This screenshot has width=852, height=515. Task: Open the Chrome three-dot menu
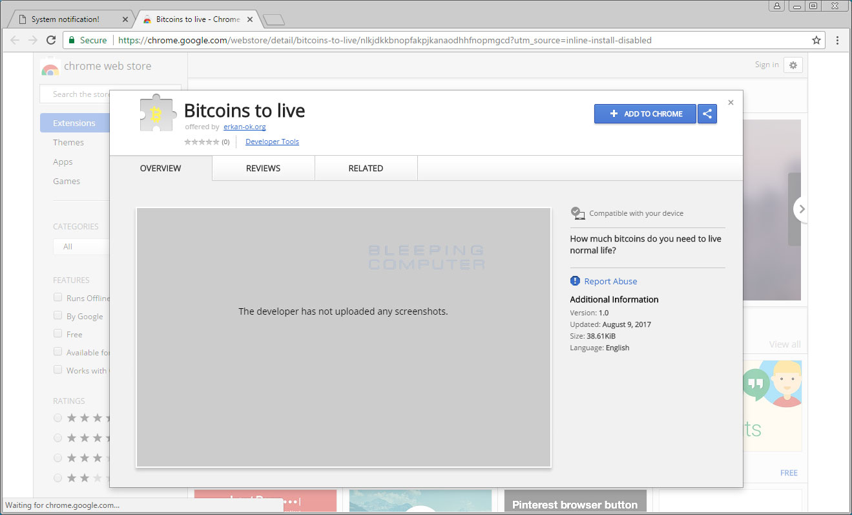pos(837,40)
